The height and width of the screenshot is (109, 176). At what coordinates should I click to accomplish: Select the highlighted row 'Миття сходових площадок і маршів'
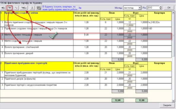coord(86,36)
